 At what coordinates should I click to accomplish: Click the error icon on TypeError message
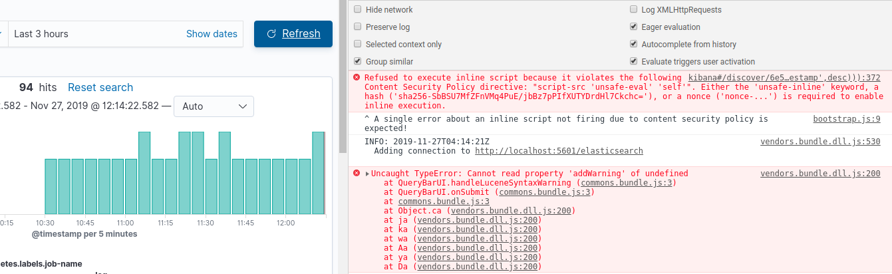point(357,174)
